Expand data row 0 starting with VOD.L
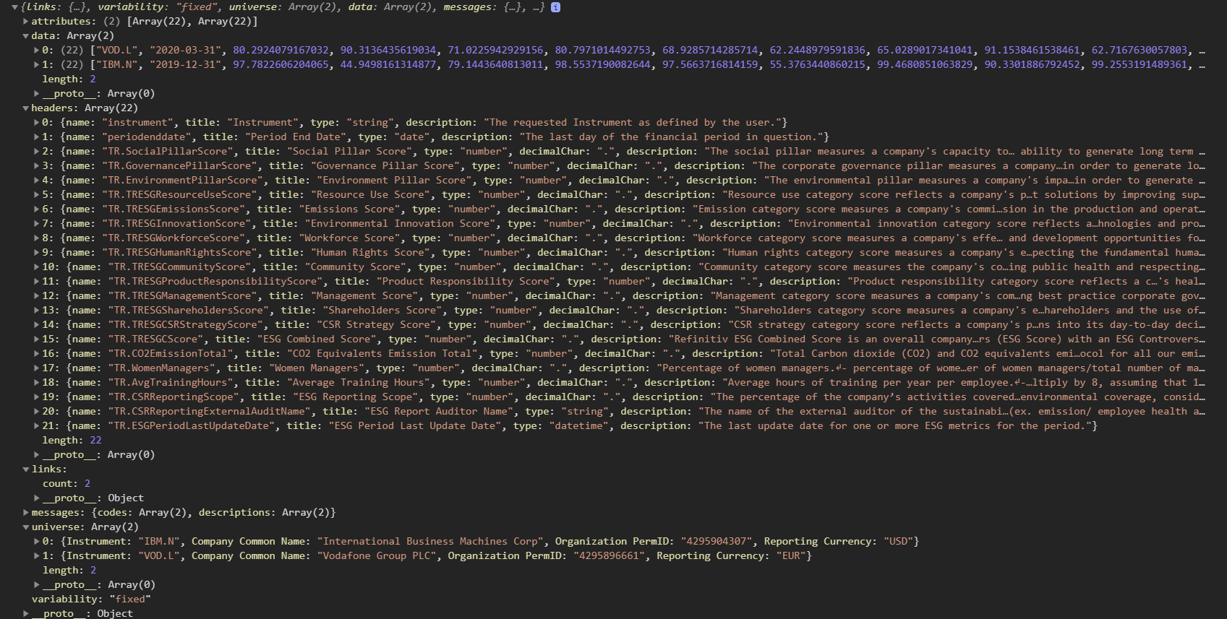The height and width of the screenshot is (619, 1227). pyautogui.click(x=37, y=51)
